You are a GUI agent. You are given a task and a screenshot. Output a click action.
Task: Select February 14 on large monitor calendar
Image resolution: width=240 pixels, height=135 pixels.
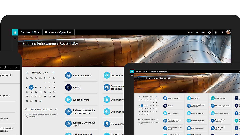[x=40, y=92]
